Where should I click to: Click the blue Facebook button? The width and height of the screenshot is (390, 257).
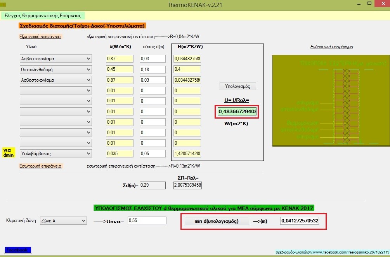[17, 250]
